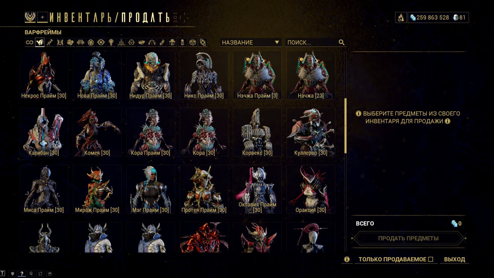This screenshot has height=278, width=494.
Task: Click the magnifying glass search icon
Action: [x=342, y=42]
